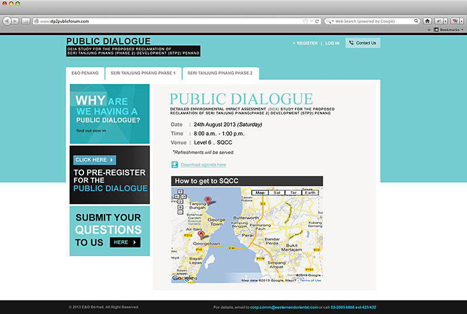This screenshot has width=467, height=314.
Task: Bookmark page with the star icon
Action: tap(305, 21)
